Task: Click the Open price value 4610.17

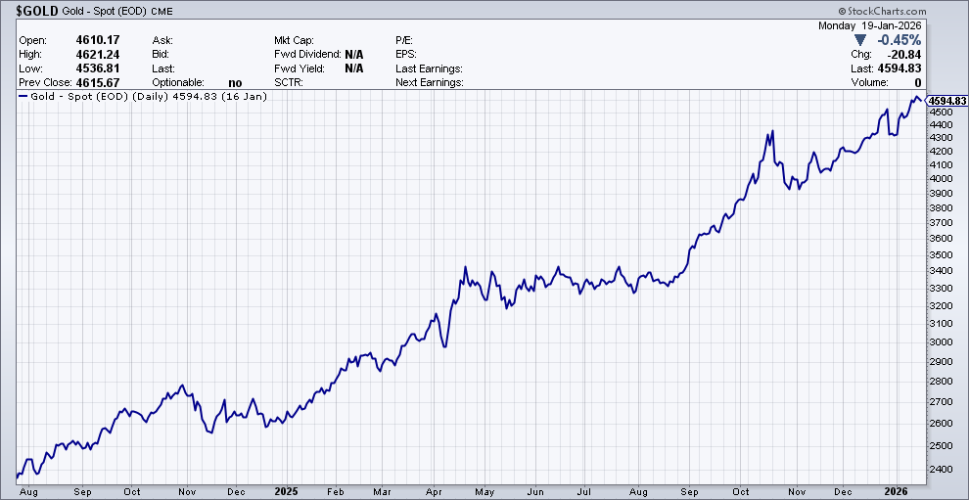Action: click(x=99, y=40)
